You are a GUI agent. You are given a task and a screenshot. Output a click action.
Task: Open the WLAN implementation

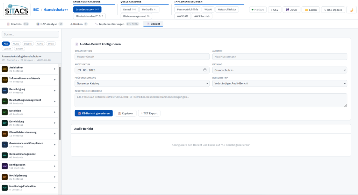[x=208, y=9]
